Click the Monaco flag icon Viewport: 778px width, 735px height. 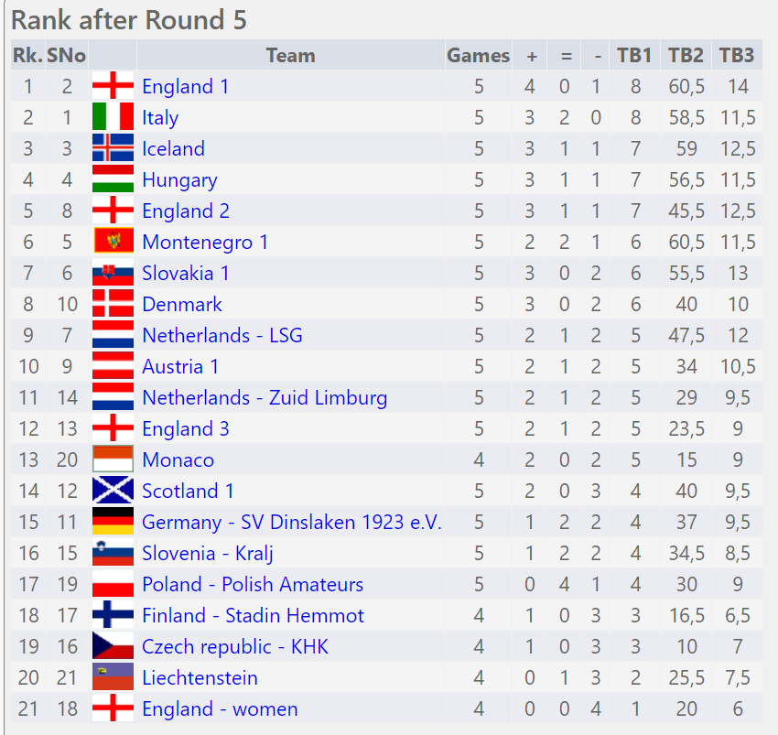[x=113, y=459]
